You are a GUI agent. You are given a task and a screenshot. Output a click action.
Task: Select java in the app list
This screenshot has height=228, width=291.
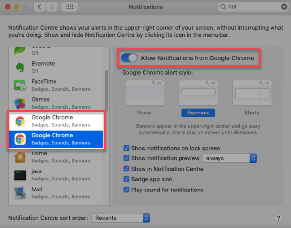(x=55, y=175)
